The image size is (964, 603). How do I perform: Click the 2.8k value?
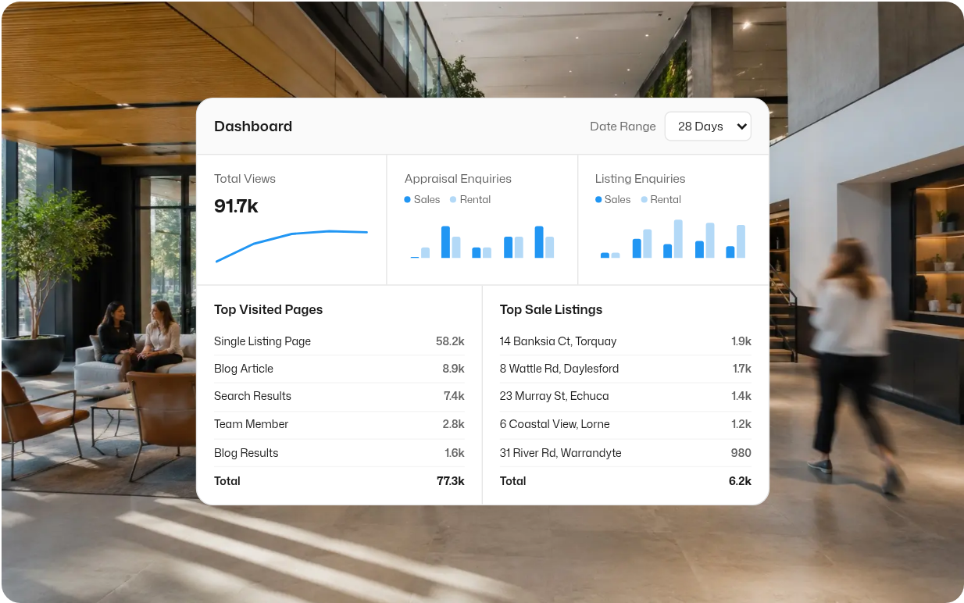(x=453, y=424)
